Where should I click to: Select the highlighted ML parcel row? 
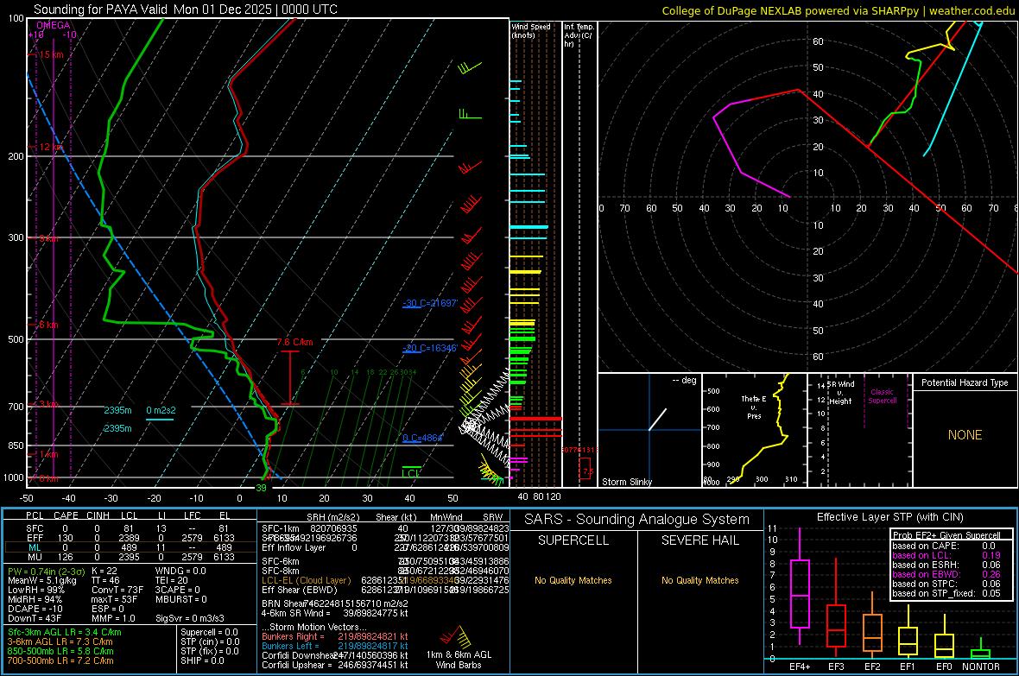pyautogui.click(x=129, y=547)
